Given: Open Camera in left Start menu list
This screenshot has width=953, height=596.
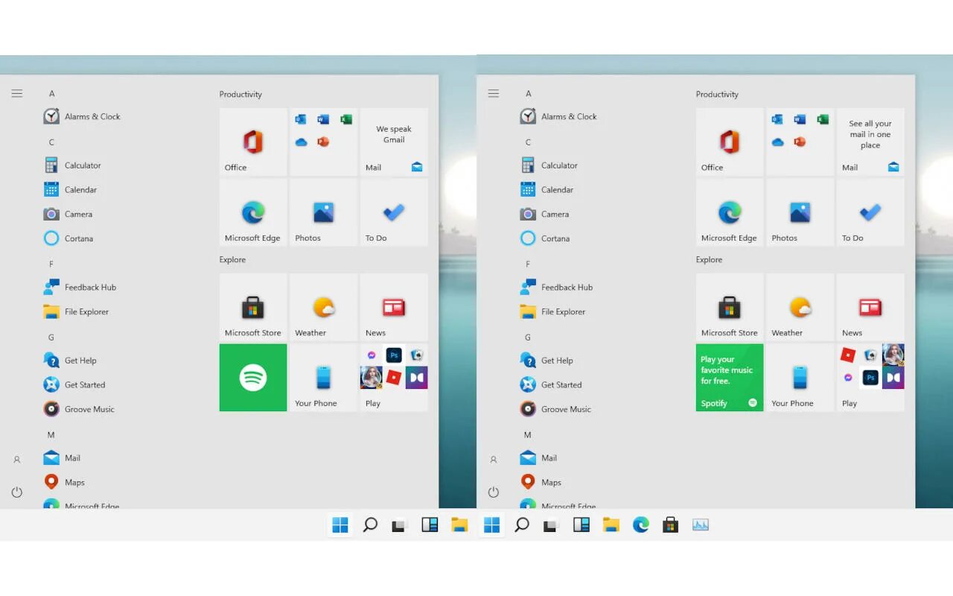Looking at the screenshot, I should [x=68, y=214].
